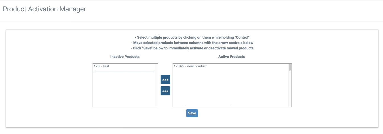
Task: Click the Product Activation Manager page title
Action: (44, 9)
